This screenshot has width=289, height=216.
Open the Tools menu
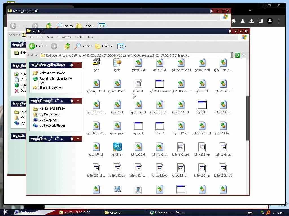pos(79,37)
